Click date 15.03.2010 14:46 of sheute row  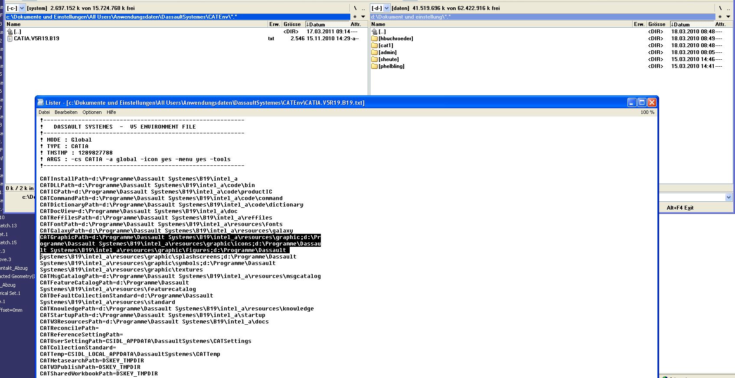(x=693, y=59)
